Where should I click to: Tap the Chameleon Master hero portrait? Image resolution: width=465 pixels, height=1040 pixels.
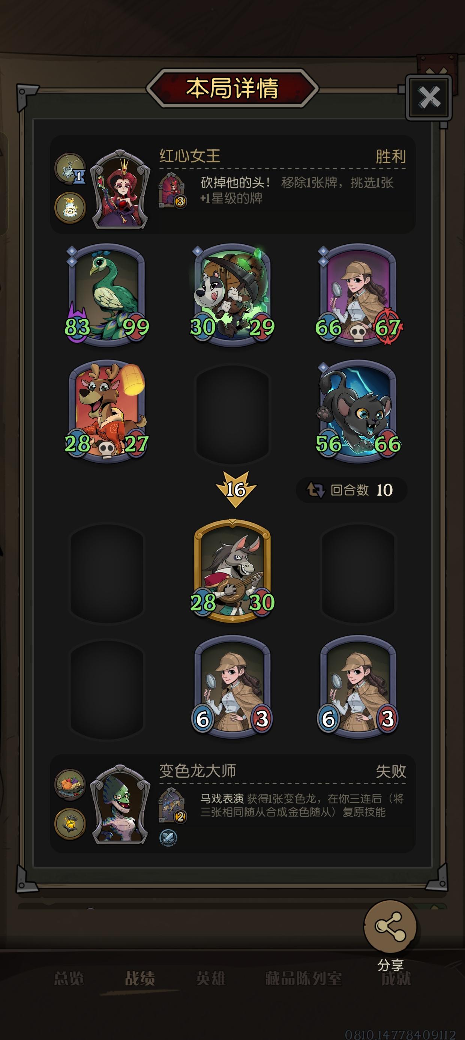tap(120, 804)
